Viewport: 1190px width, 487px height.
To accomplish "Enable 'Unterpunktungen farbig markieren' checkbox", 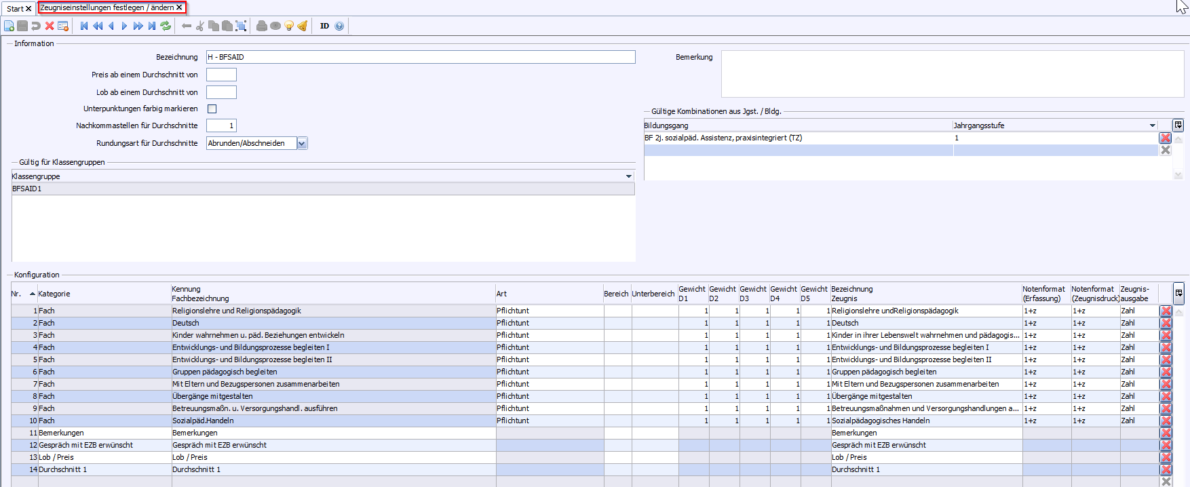I will tap(212, 109).
